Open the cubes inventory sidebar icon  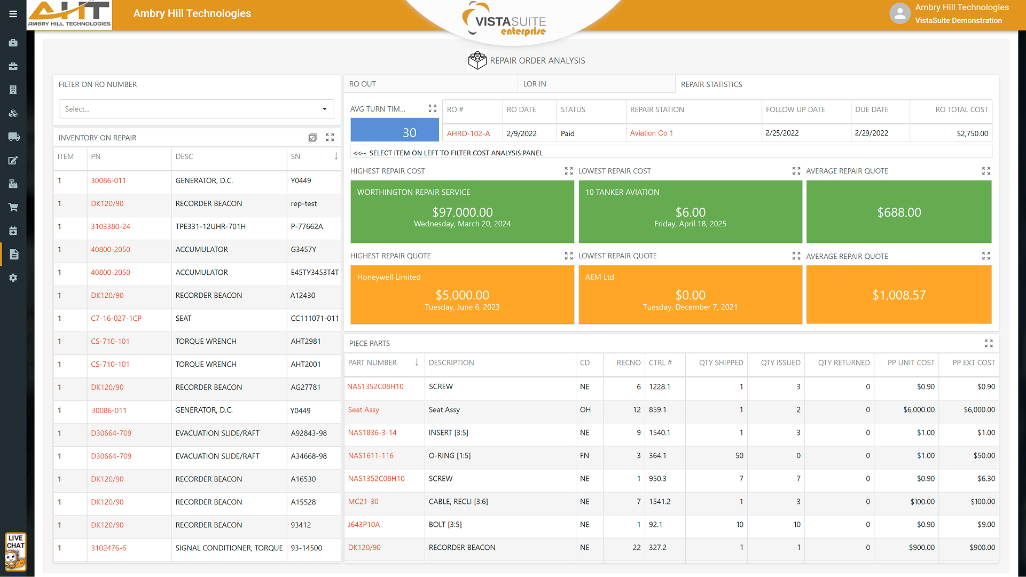(x=13, y=113)
